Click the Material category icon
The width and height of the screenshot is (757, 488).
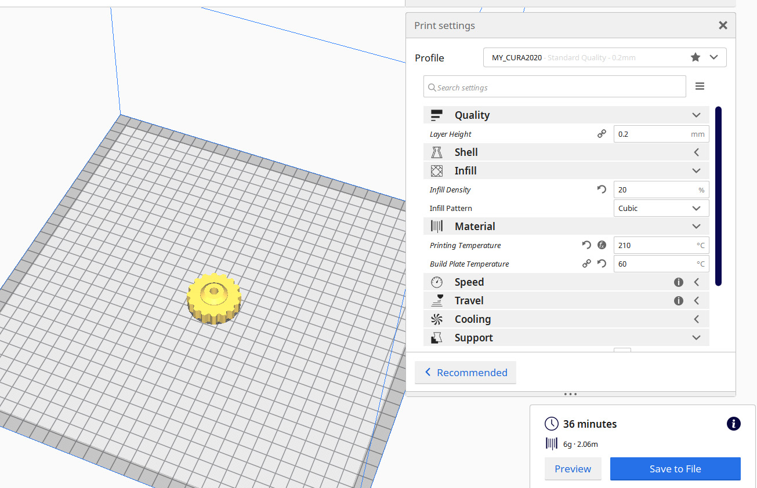coord(437,227)
